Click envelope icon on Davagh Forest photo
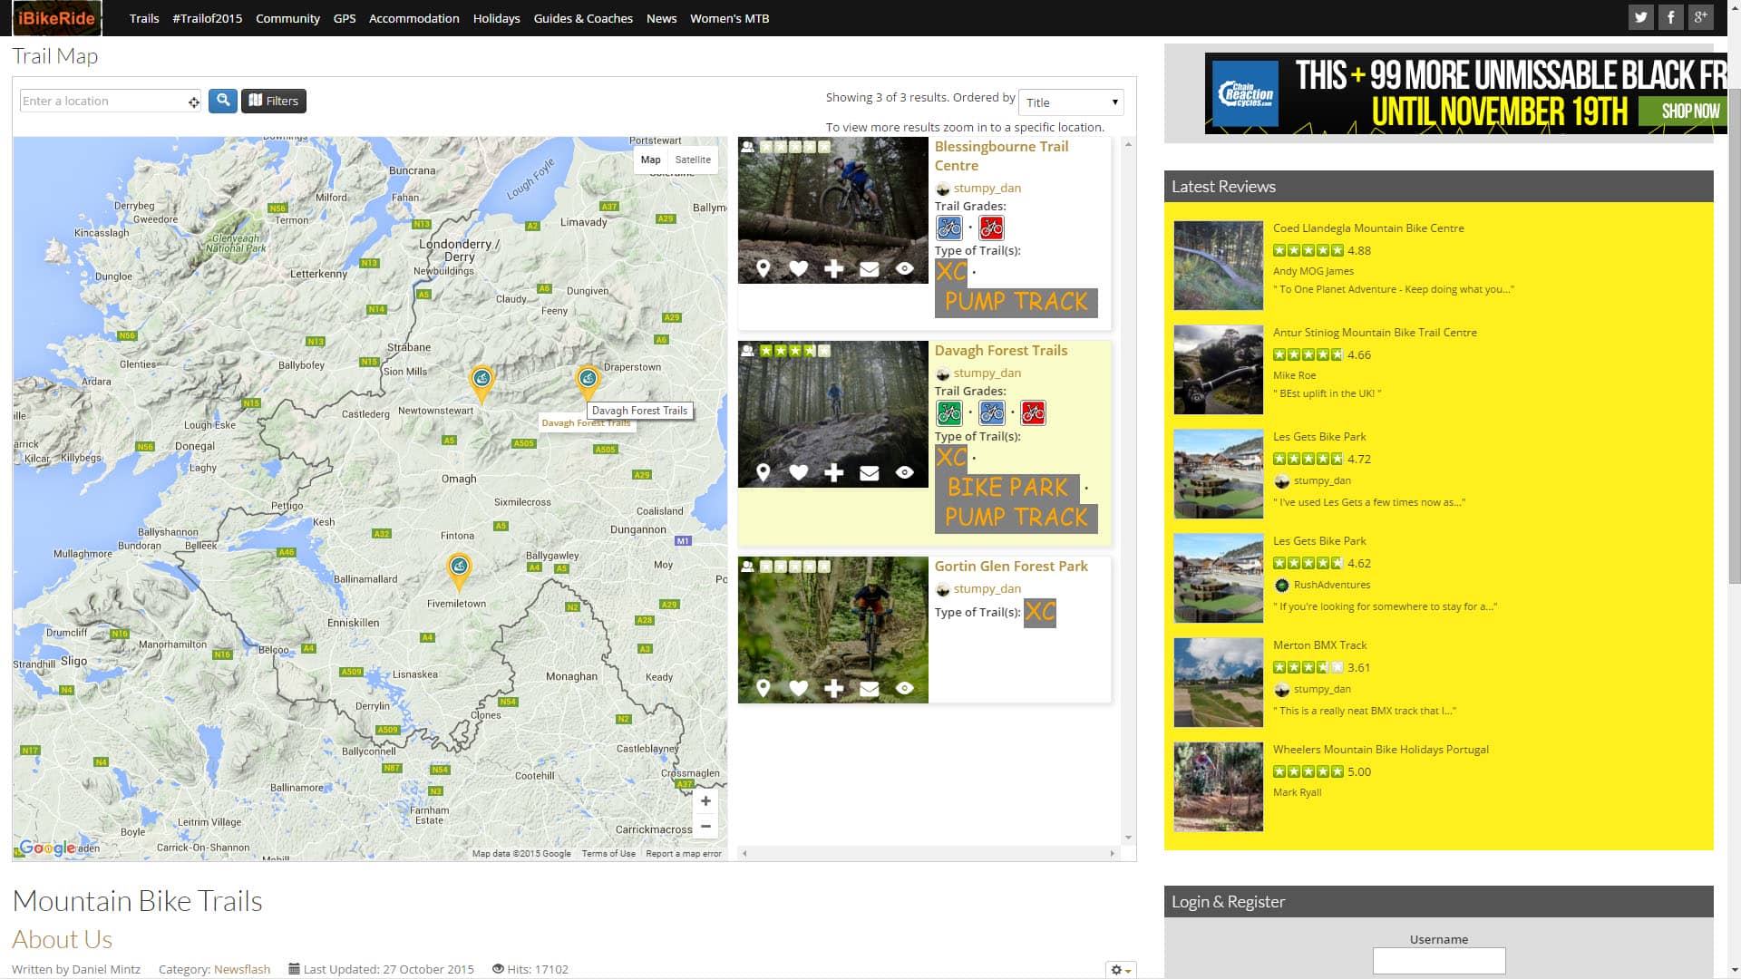Screen dimensions: 1741x979 pos(869,473)
